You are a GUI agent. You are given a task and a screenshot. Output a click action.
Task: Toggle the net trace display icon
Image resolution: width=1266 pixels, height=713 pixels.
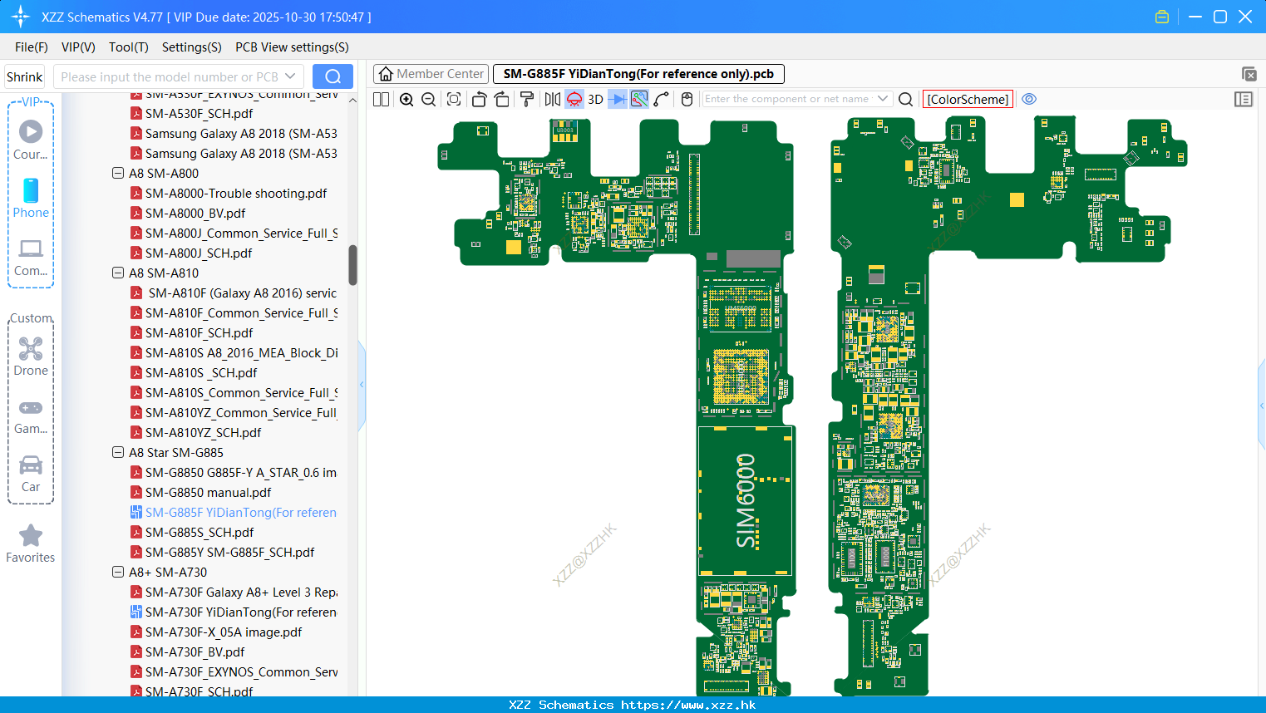(x=639, y=99)
